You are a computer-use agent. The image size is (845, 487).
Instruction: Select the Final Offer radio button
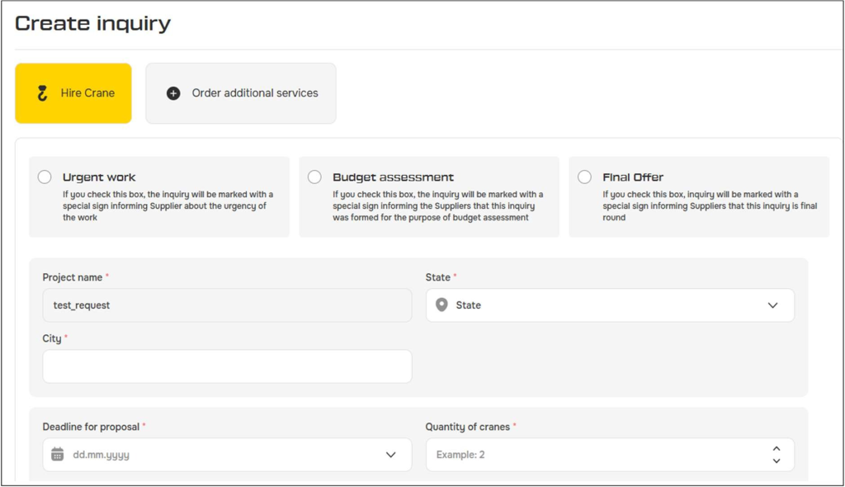click(x=585, y=177)
